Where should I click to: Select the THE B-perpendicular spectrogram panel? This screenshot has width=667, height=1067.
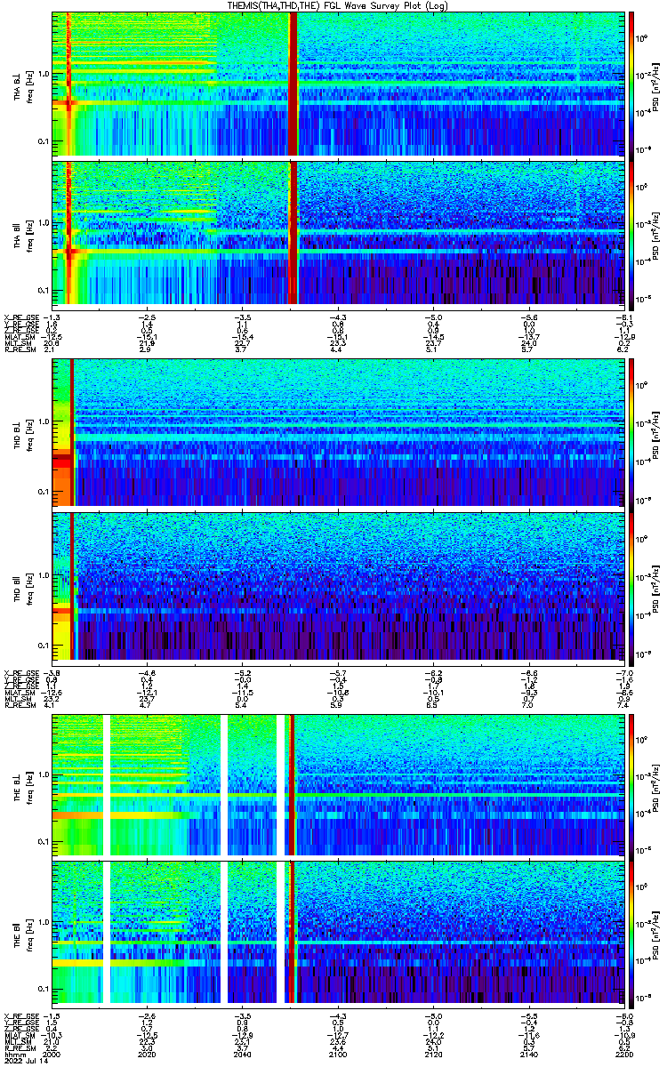point(338,783)
